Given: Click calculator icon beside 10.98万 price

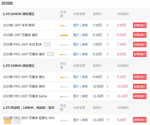Looking at the screenshot, I should click(x=107, y=86).
